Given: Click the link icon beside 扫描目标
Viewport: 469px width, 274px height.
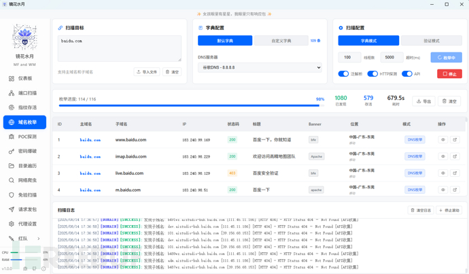Looking at the screenshot, I should [60, 28].
